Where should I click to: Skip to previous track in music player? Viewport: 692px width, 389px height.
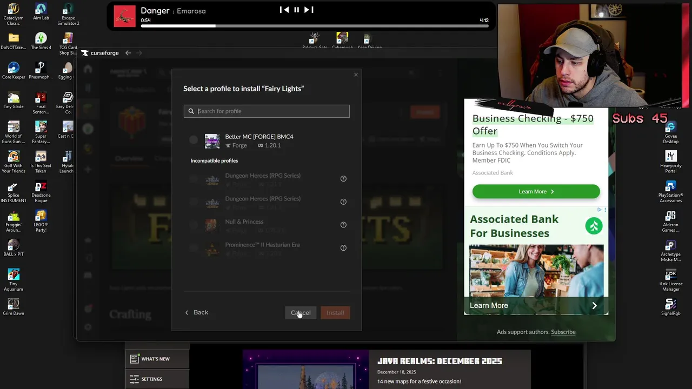(x=284, y=10)
